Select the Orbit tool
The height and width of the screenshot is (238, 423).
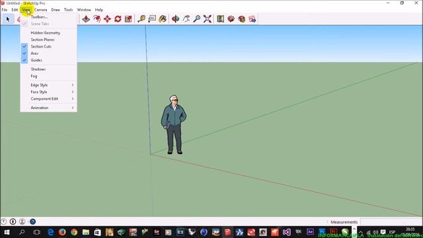(x=176, y=19)
